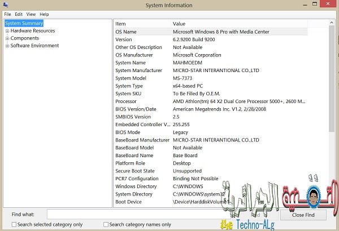Expand the Components node
Image resolution: width=339 pixels, height=231 pixels.
click(x=7, y=38)
